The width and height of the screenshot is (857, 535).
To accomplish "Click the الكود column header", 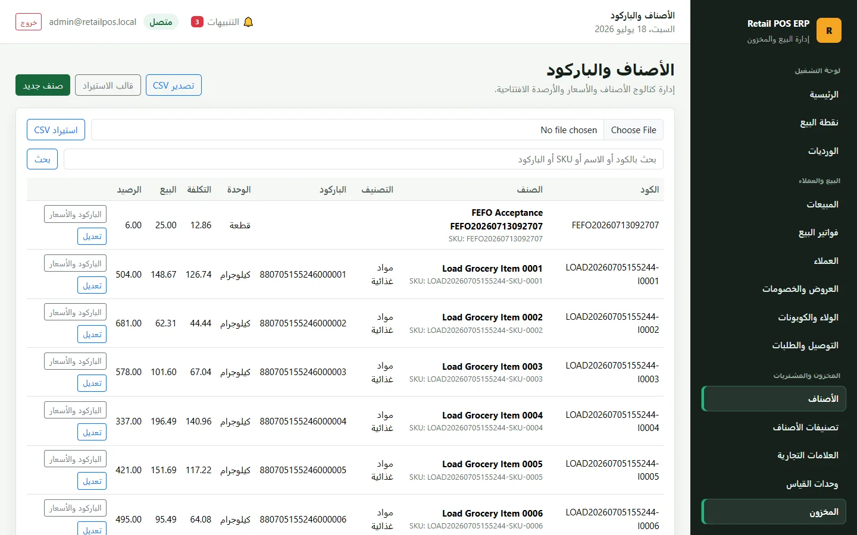I will [x=649, y=189].
